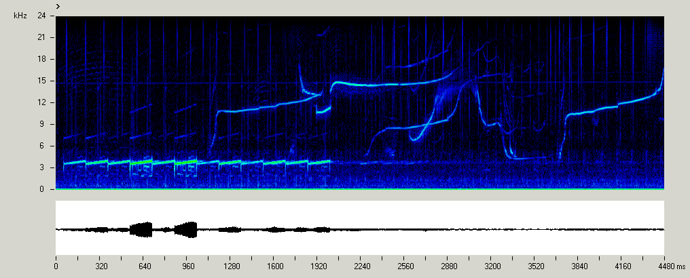Screen dimensions: 690x278
Task: Click the 640 ms time axis label
Action: (x=145, y=266)
